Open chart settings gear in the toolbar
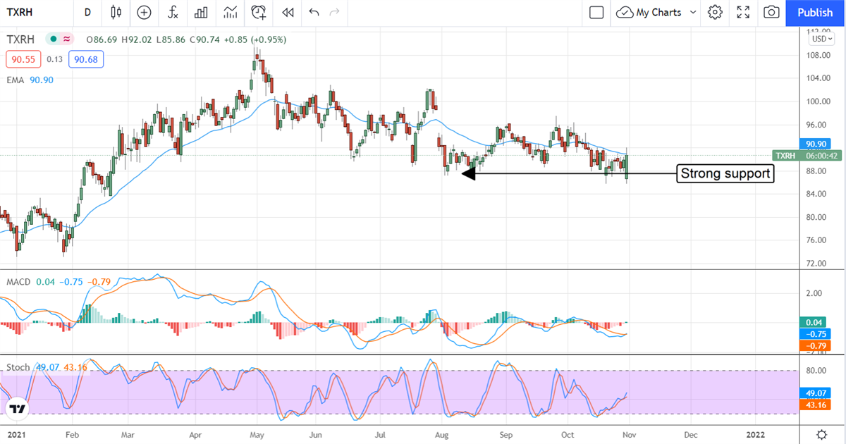 coord(715,12)
